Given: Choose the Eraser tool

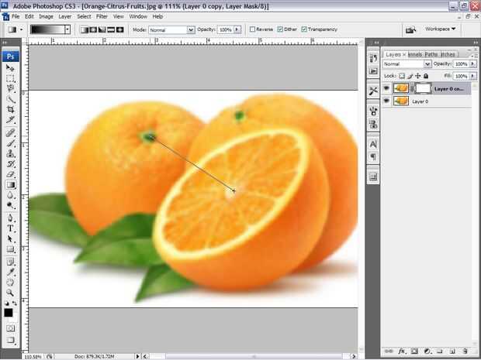Looking at the screenshot, I should 10,174.
